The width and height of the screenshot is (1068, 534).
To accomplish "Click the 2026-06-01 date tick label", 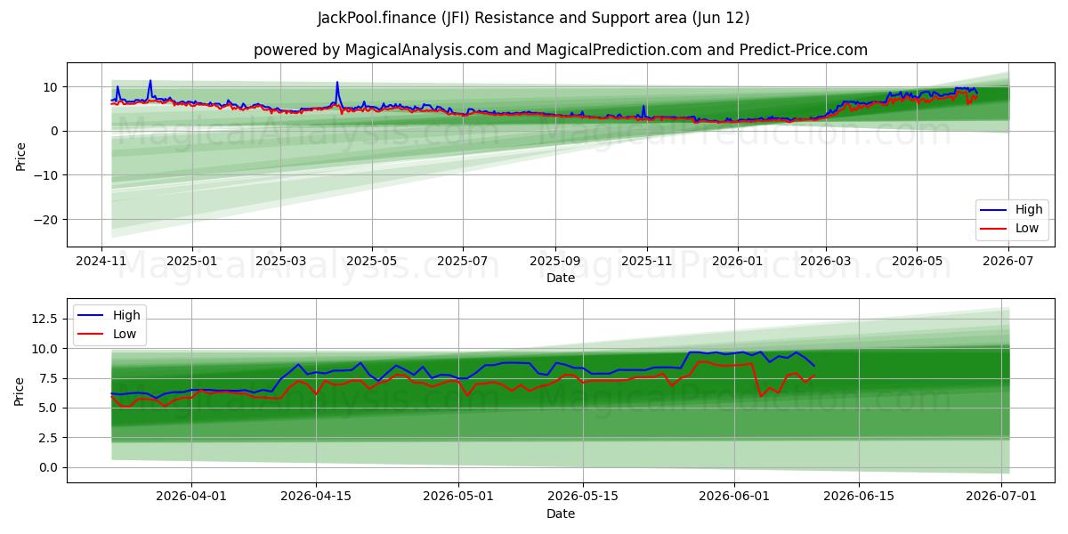I will pyautogui.click(x=735, y=498).
